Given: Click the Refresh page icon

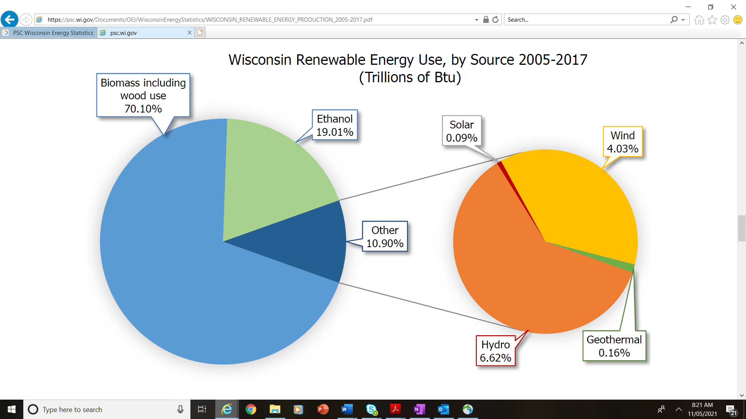Looking at the screenshot, I should point(495,19).
